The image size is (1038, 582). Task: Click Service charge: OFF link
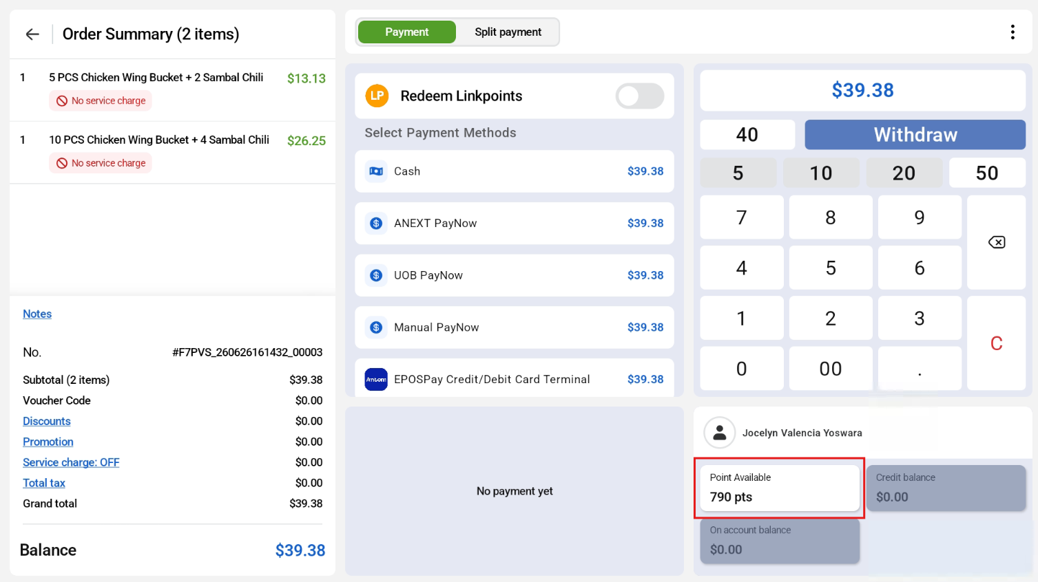pos(71,462)
